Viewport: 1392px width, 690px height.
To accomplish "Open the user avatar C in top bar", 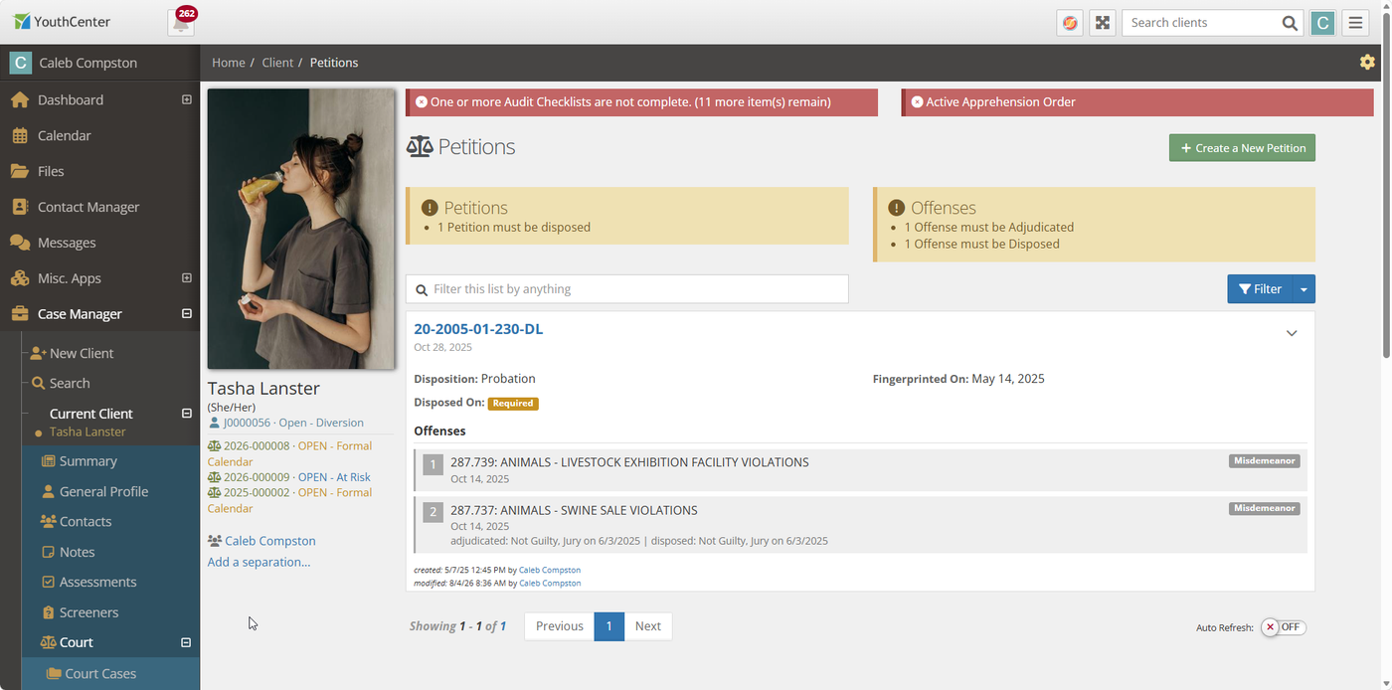I will 1322,23.
